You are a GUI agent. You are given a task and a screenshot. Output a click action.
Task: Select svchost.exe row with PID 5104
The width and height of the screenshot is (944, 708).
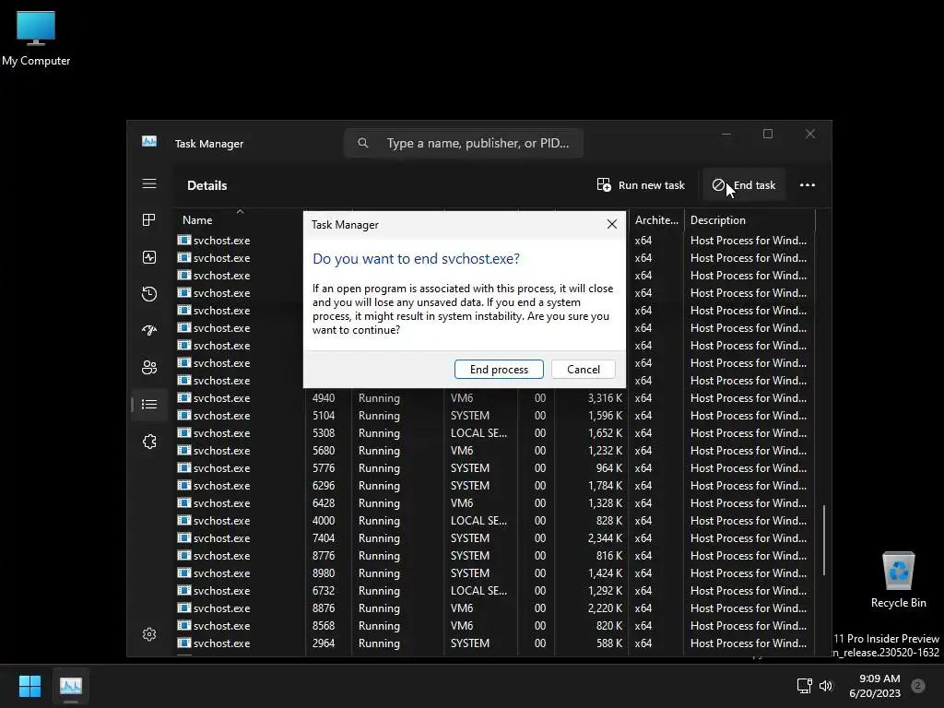coord(495,416)
